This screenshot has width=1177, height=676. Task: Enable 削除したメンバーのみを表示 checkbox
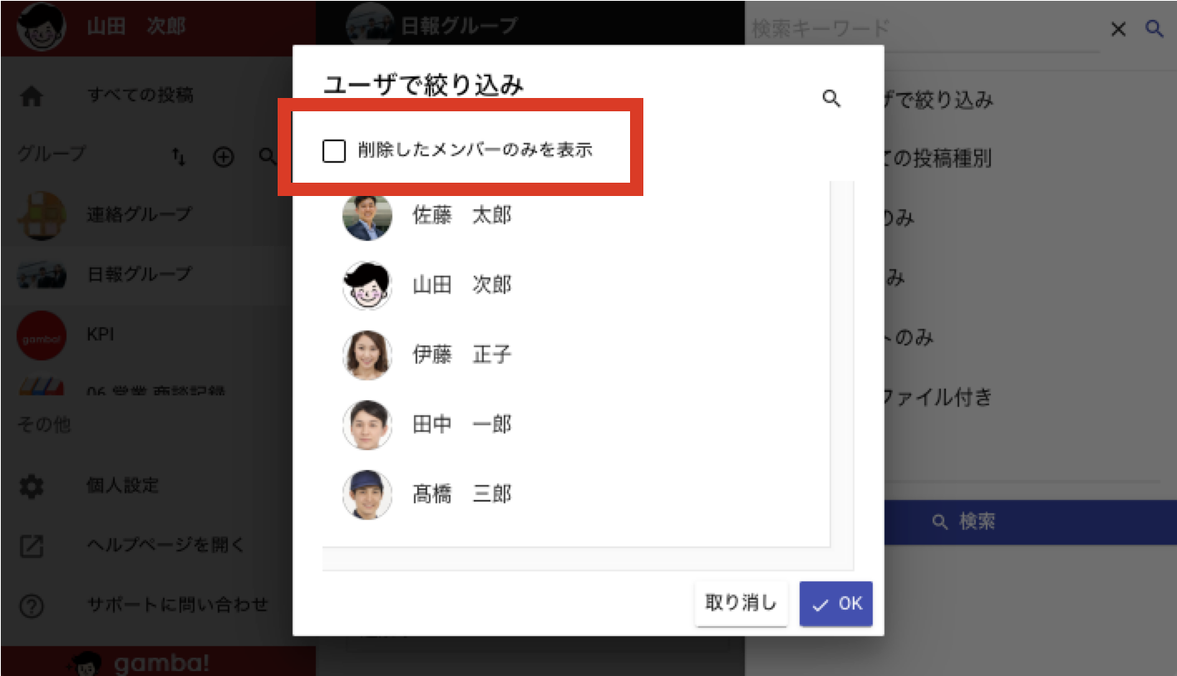(x=334, y=151)
